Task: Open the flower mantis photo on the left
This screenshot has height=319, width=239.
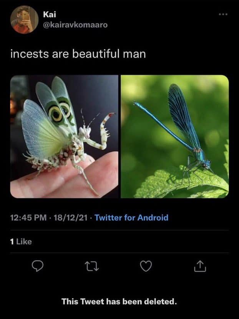Action: 64,136
